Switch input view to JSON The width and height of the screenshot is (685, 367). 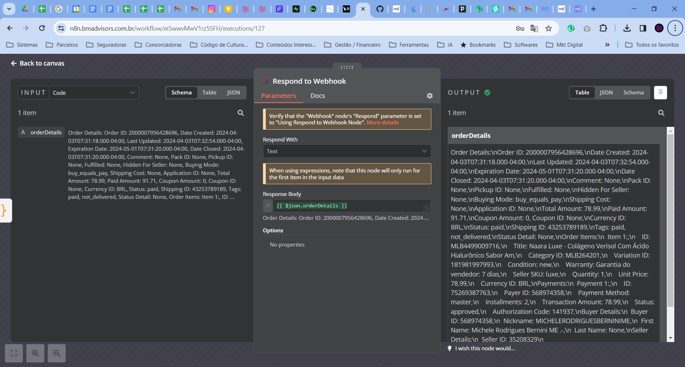pyautogui.click(x=233, y=93)
